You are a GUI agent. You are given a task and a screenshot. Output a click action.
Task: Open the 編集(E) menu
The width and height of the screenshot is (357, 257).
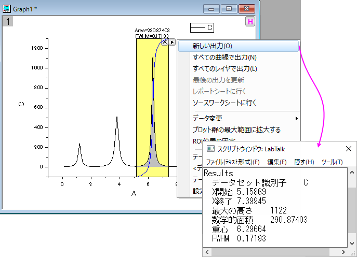click(x=276, y=162)
